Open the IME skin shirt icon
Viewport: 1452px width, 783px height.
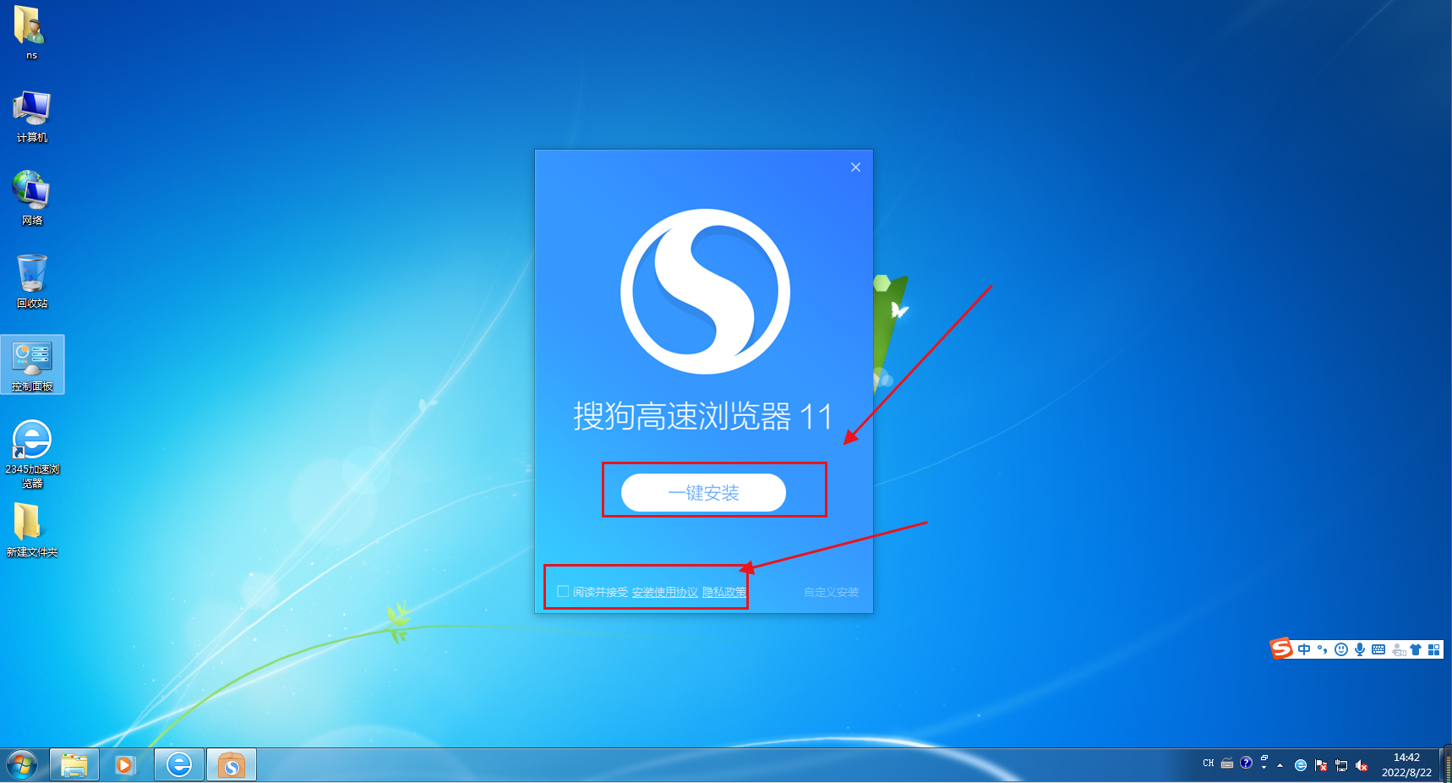tap(1416, 649)
